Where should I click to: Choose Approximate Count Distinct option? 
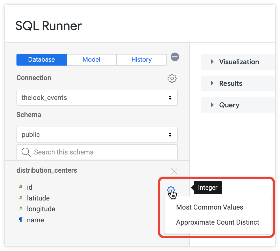[x=218, y=222]
